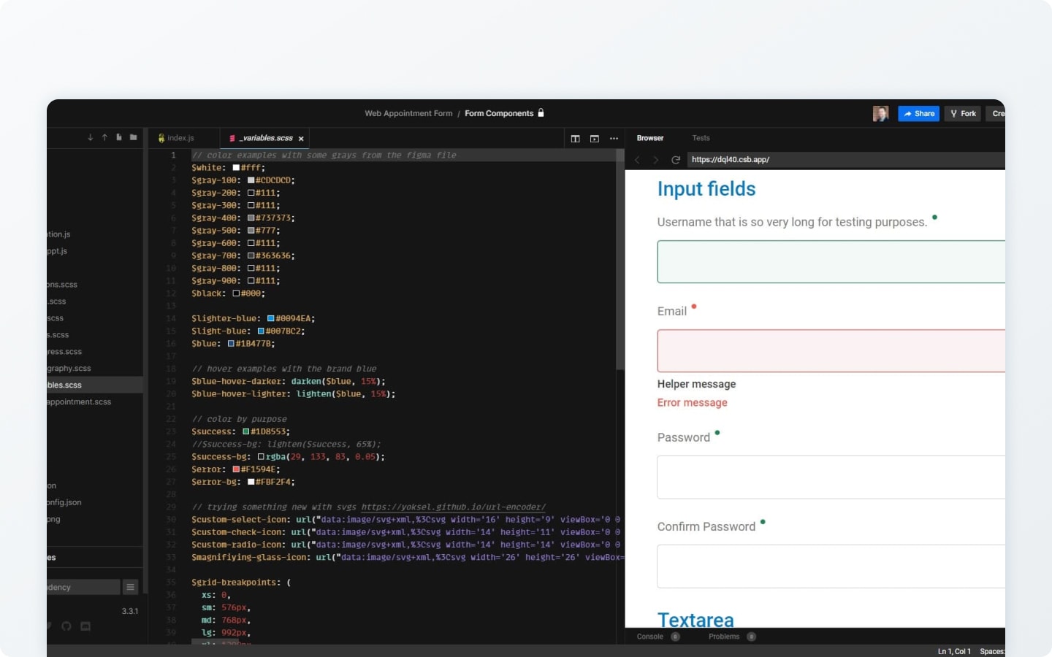1052x657 pixels.
Task: Click the upload arrow icon in file explorer
Action: coord(104,137)
